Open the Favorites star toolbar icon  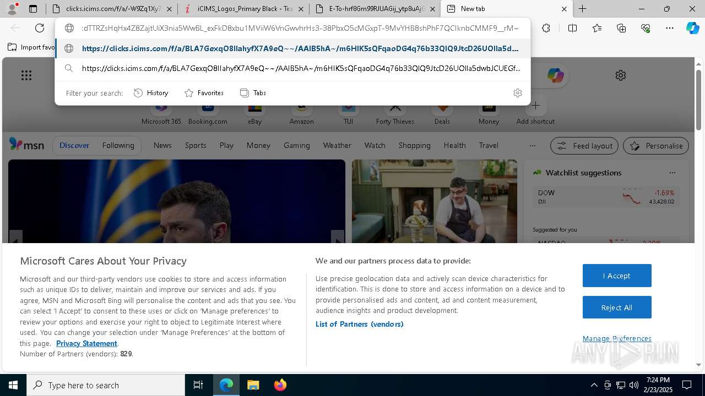point(597,28)
